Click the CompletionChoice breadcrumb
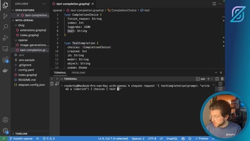Image resolution: width=250 pixels, height=141 pixels. (124, 10)
